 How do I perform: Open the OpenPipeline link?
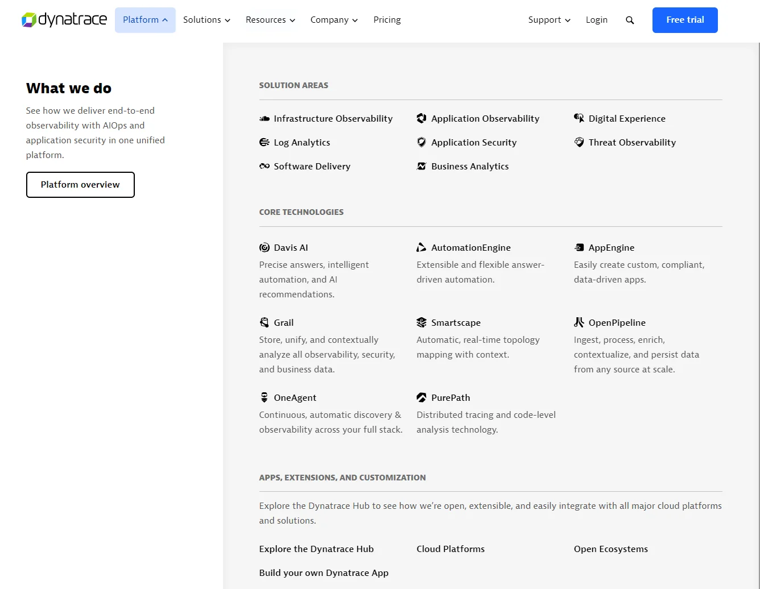click(617, 322)
